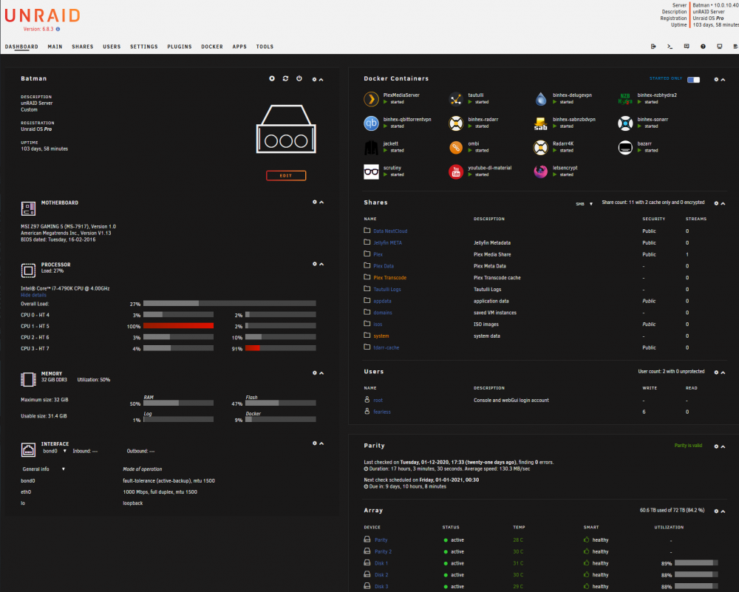Click the tautulli container icon
The image size is (739, 592).
[456, 99]
